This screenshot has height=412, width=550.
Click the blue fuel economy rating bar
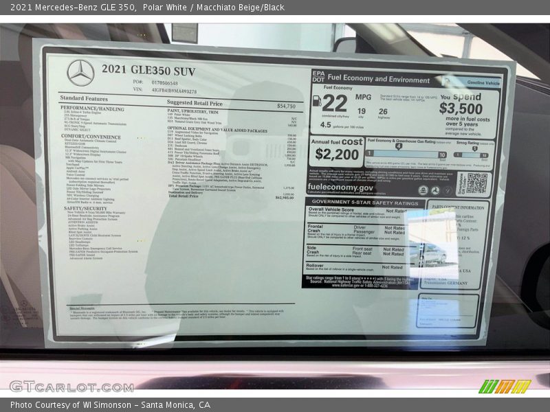406,154
